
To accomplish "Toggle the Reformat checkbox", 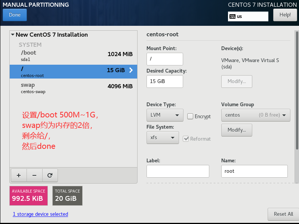I will tap(186, 139).
